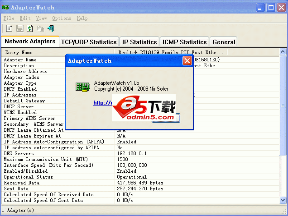Select the IP Address Auto-Configuration (APIPA) row

tap(140, 142)
